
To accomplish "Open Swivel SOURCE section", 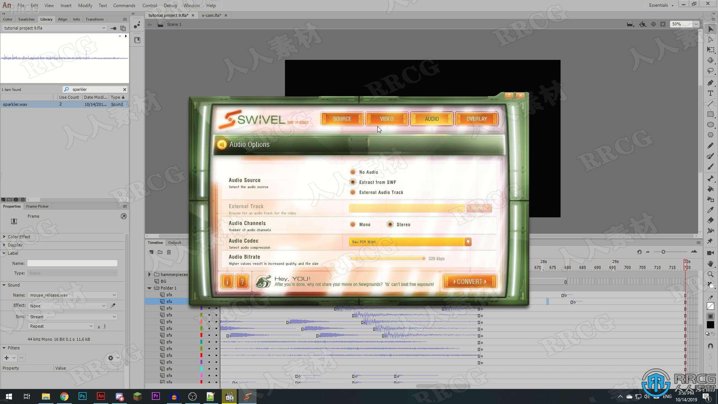I will [x=342, y=119].
